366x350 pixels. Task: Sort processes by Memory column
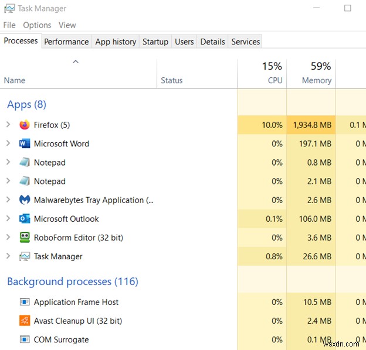coord(311,74)
